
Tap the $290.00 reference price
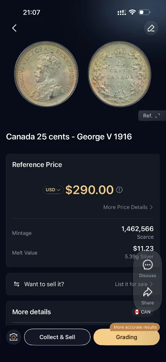point(90,190)
